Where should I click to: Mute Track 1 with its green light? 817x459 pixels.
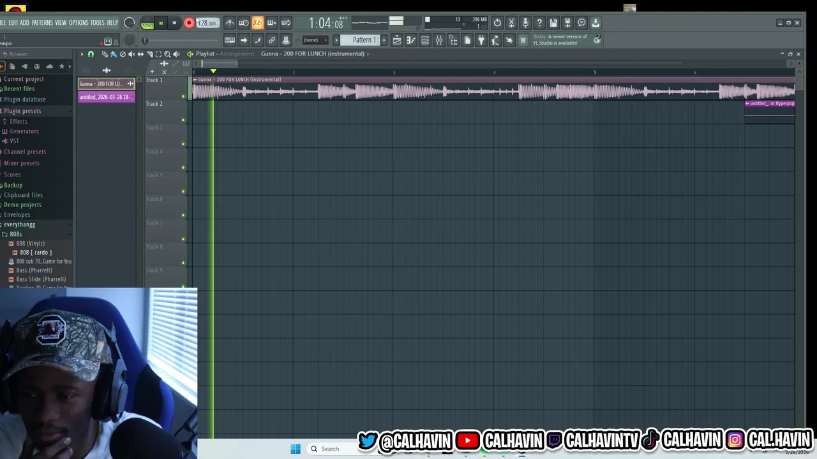tap(183, 96)
